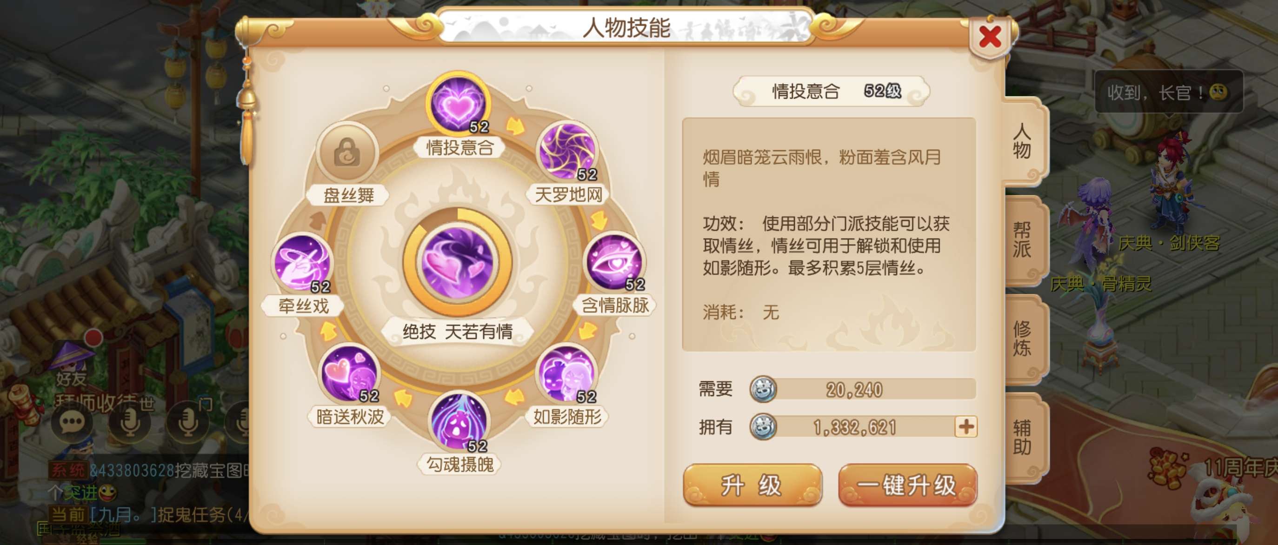Open the 辅助 side tab
Viewport: 1278px width, 545px height.
1024,438
